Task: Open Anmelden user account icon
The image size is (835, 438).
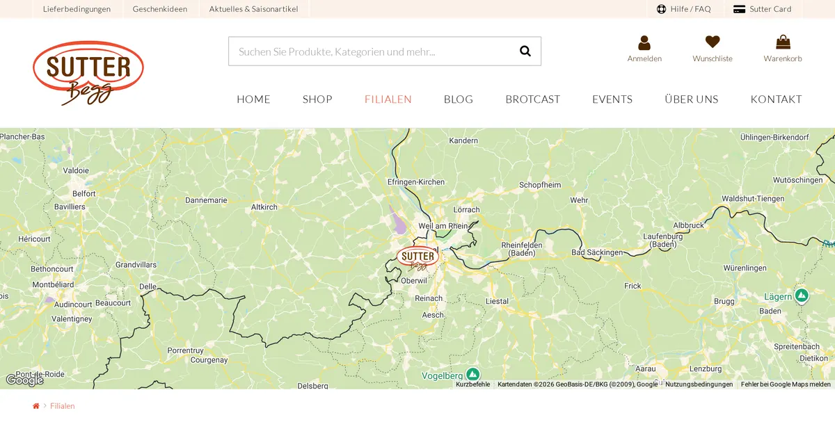Action: coord(644,42)
